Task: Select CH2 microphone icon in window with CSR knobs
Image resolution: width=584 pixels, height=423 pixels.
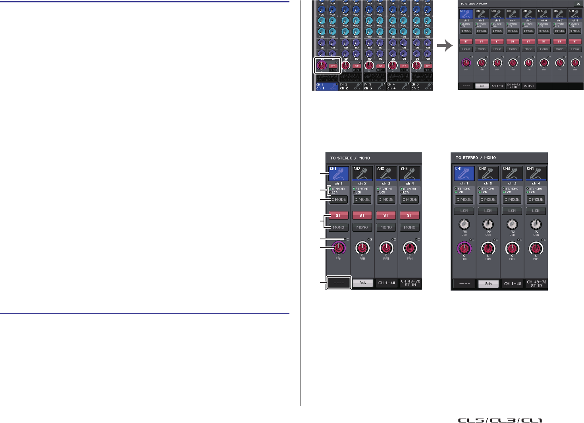Action: point(488,173)
